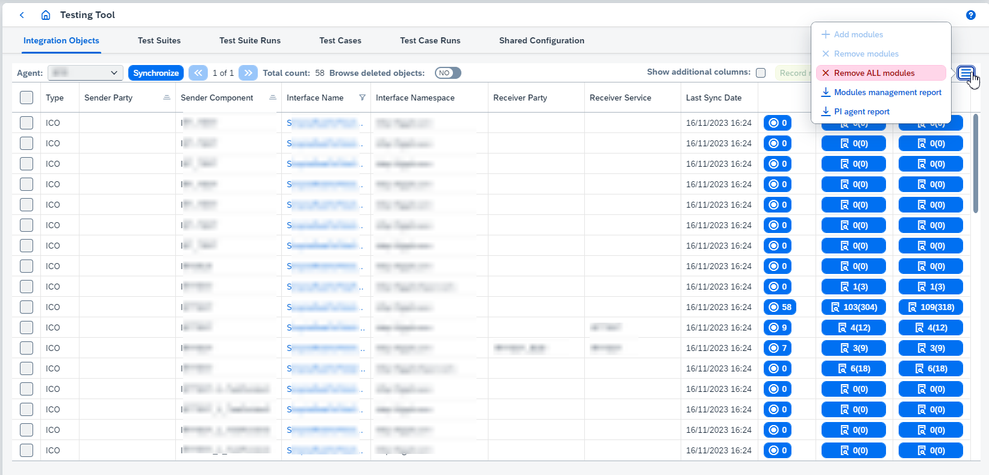Viewport: 989px width, 475px height.
Task: Click Interface Namespace column header
Action: (x=415, y=98)
